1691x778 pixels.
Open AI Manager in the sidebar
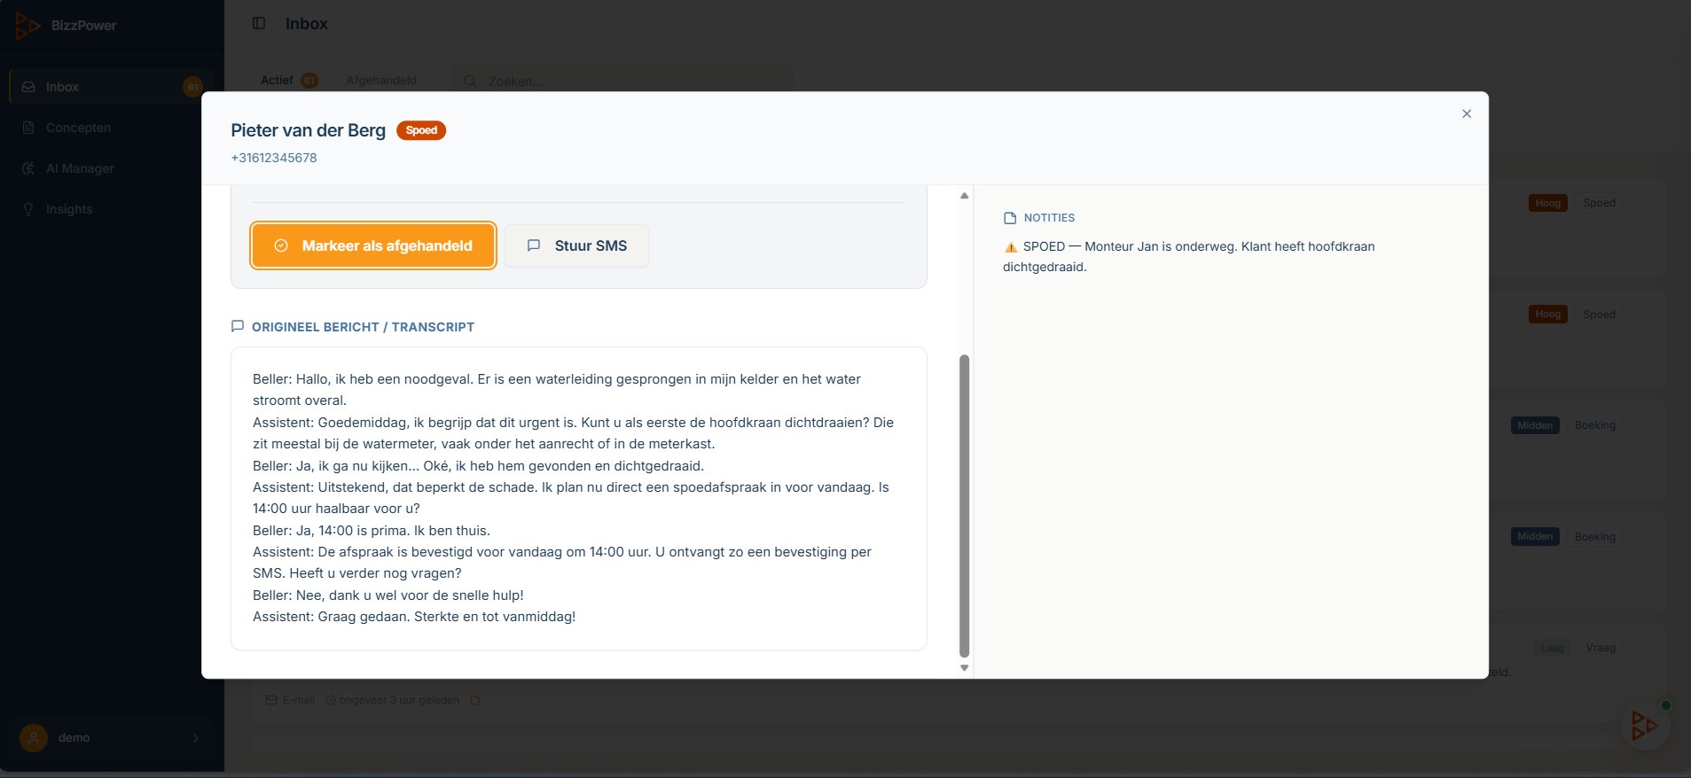(x=110, y=168)
